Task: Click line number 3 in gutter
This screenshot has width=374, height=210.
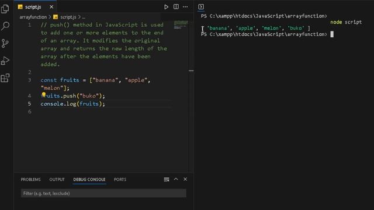Action: tap(30, 80)
